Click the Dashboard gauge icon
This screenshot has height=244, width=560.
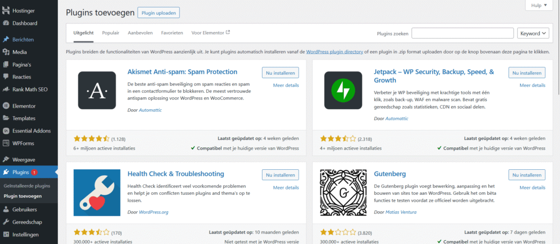(x=6, y=23)
